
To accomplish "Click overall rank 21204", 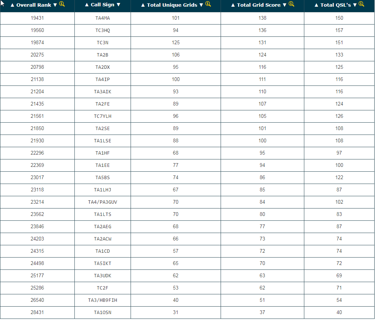I will tap(37, 91).
